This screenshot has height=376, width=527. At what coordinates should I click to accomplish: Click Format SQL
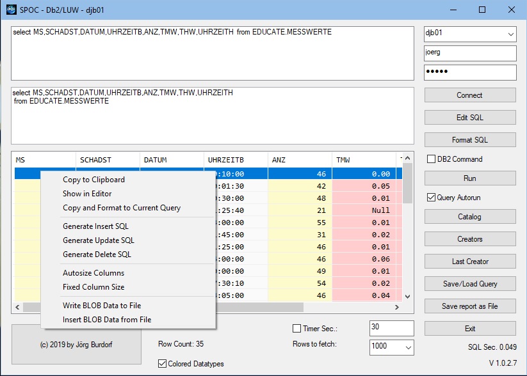click(469, 139)
